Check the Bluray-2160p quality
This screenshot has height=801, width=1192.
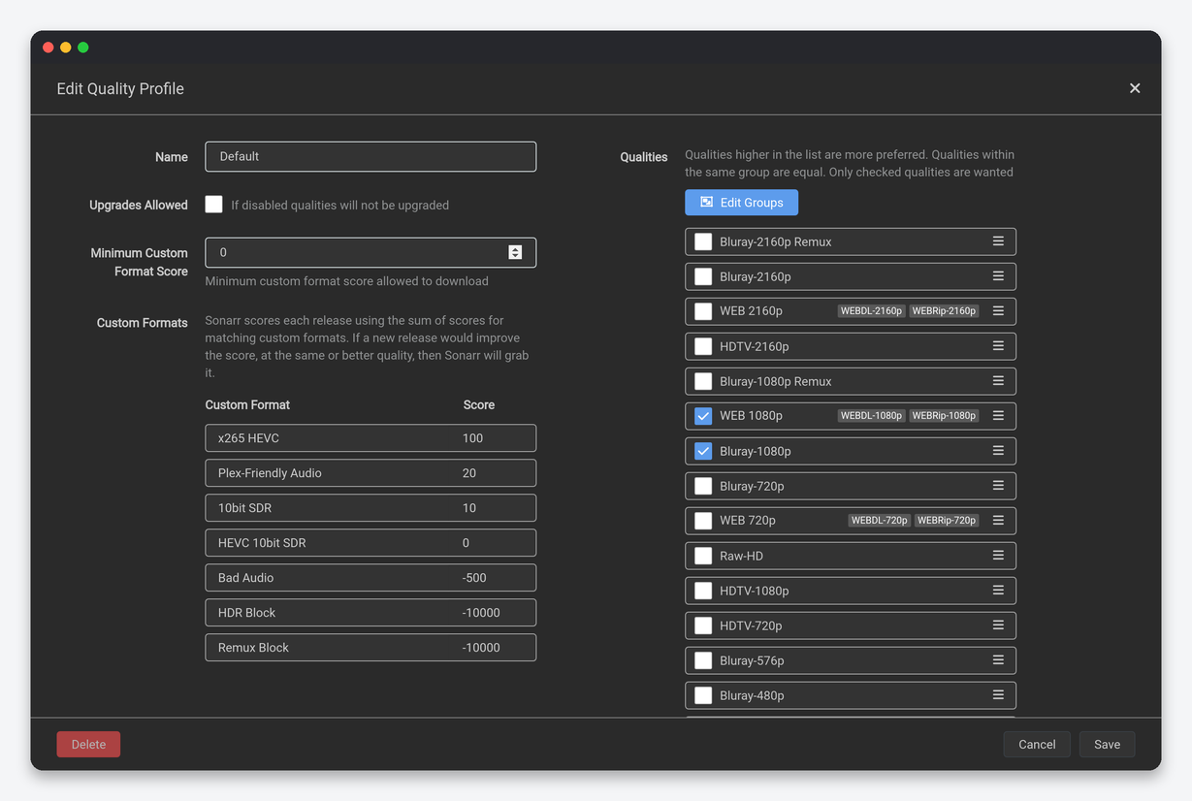(x=703, y=276)
